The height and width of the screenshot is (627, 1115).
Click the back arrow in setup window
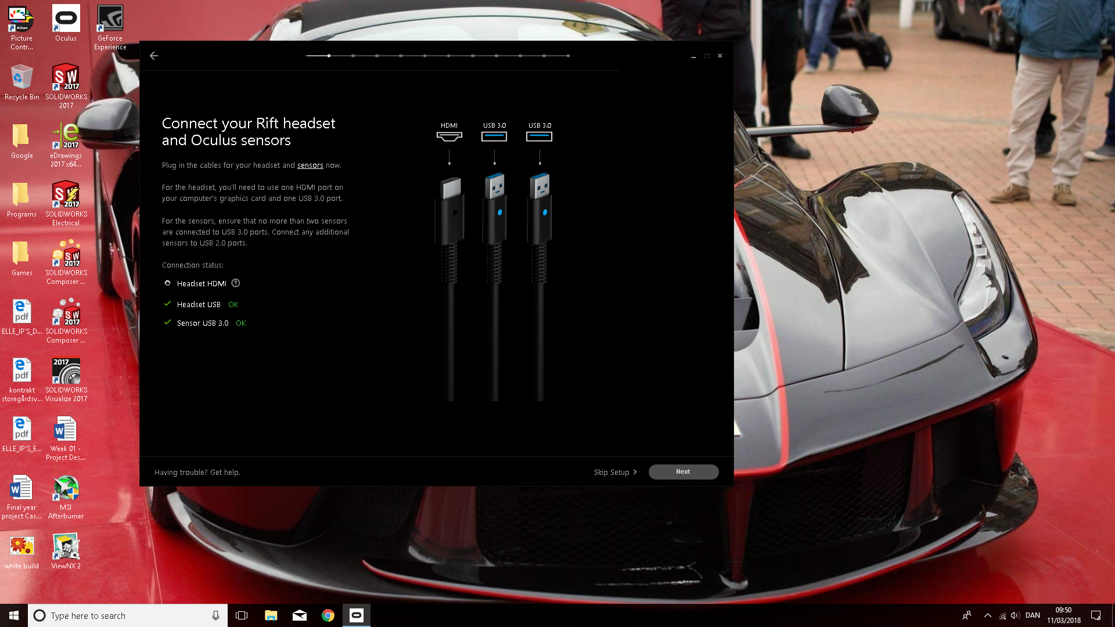click(154, 56)
